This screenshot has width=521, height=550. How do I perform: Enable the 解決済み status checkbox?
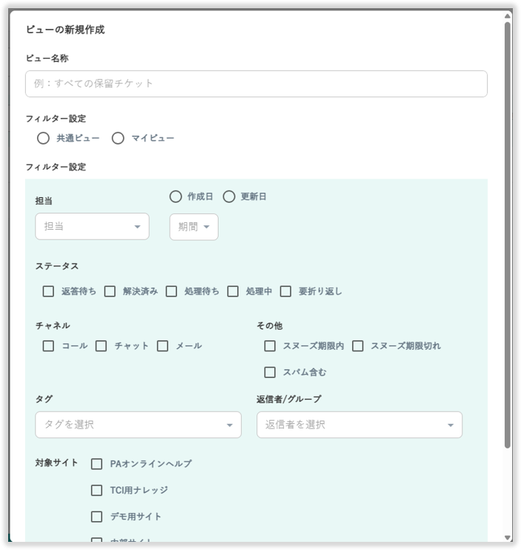[x=110, y=291]
